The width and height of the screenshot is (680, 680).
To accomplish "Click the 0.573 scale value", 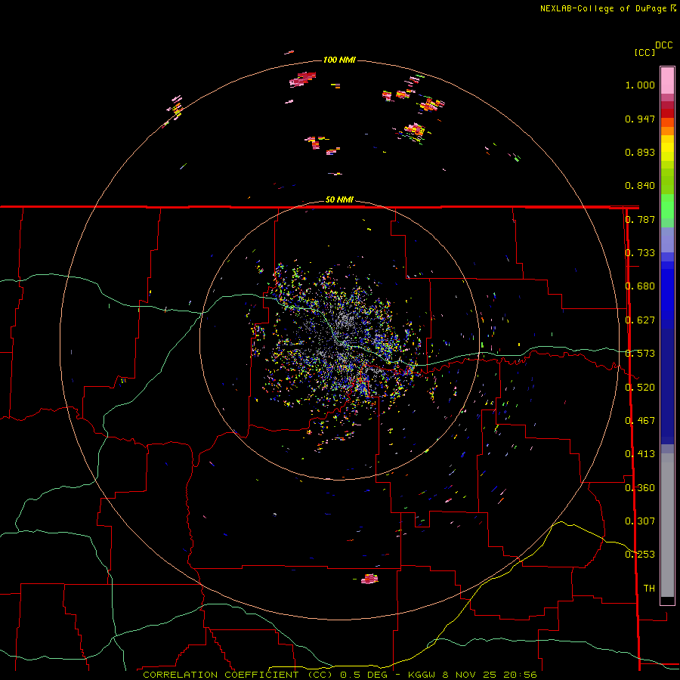I will click(x=640, y=354).
